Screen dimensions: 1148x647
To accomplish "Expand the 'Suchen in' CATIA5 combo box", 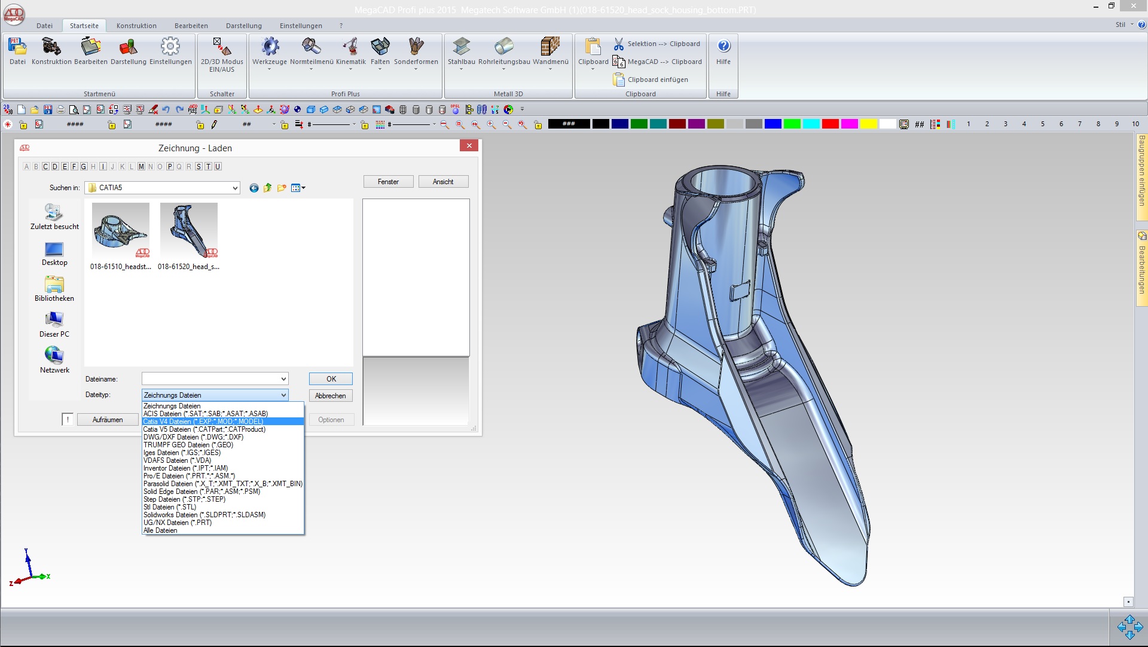I will point(235,188).
